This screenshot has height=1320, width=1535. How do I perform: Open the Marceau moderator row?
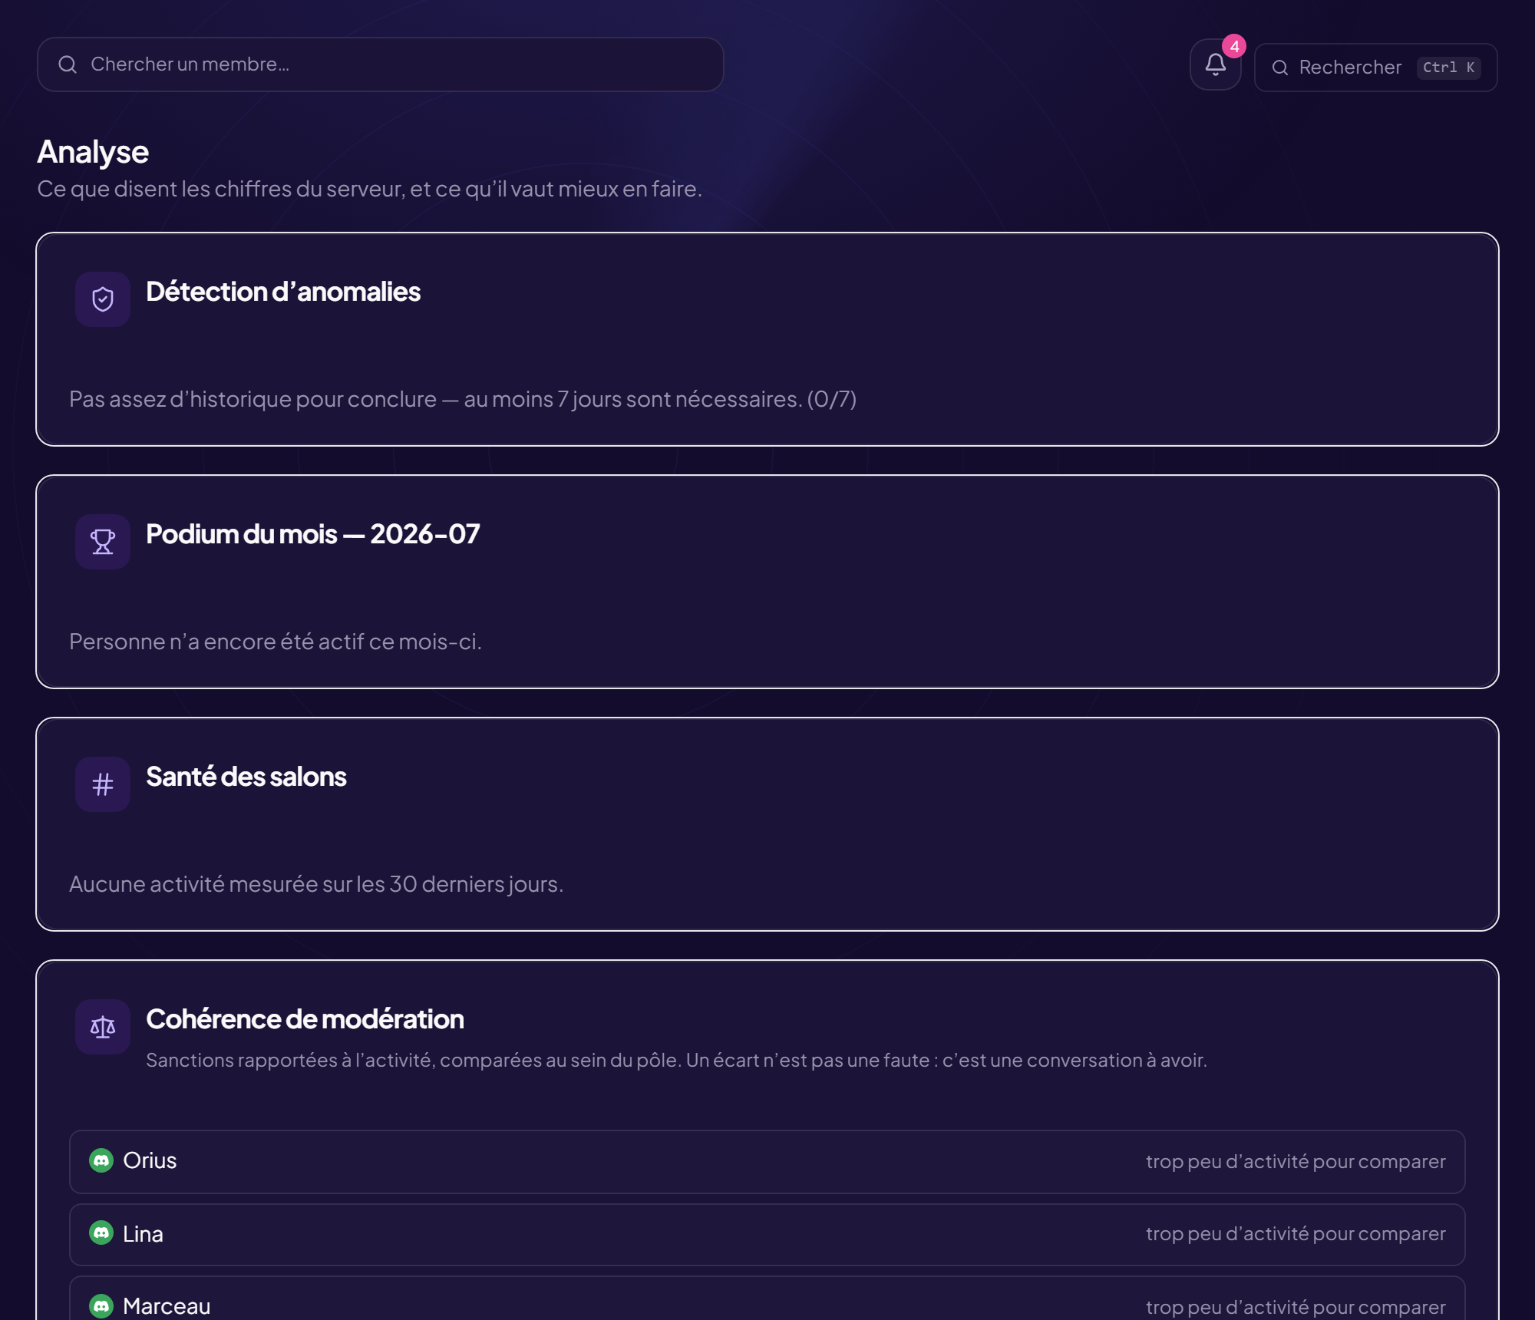coord(767,1299)
